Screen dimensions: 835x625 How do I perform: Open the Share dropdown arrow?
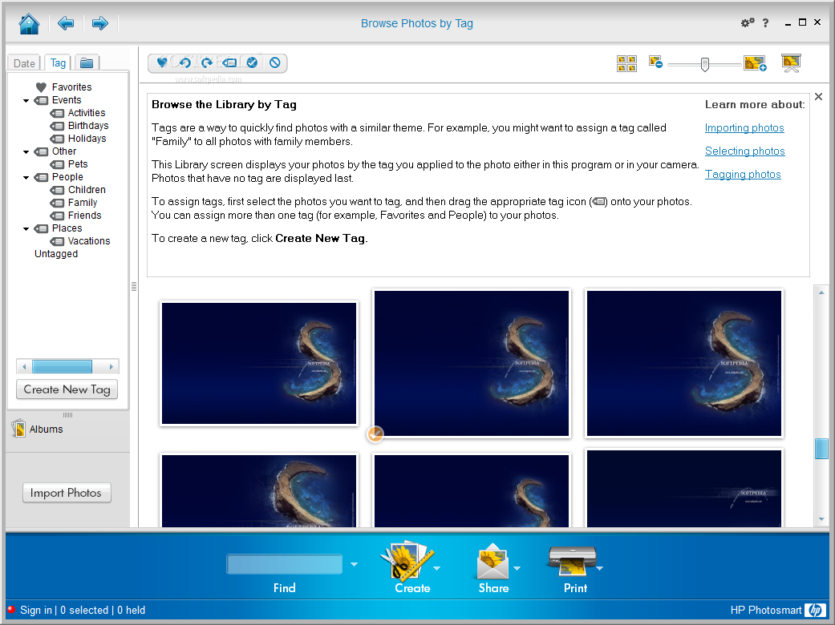(517, 568)
